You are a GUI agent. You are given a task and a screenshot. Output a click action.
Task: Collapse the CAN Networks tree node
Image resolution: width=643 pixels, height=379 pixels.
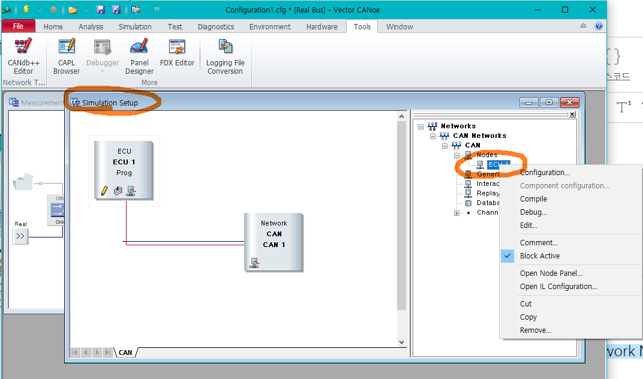(x=432, y=136)
